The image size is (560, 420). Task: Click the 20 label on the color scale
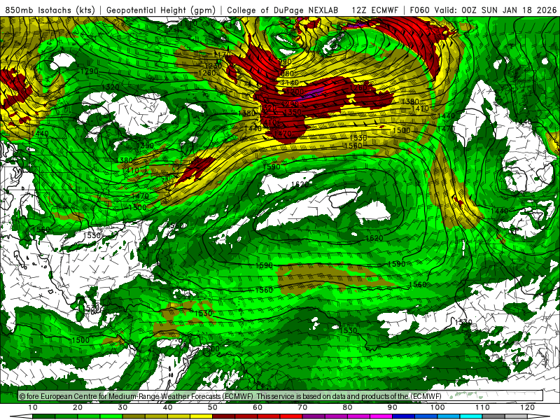point(78,407)
